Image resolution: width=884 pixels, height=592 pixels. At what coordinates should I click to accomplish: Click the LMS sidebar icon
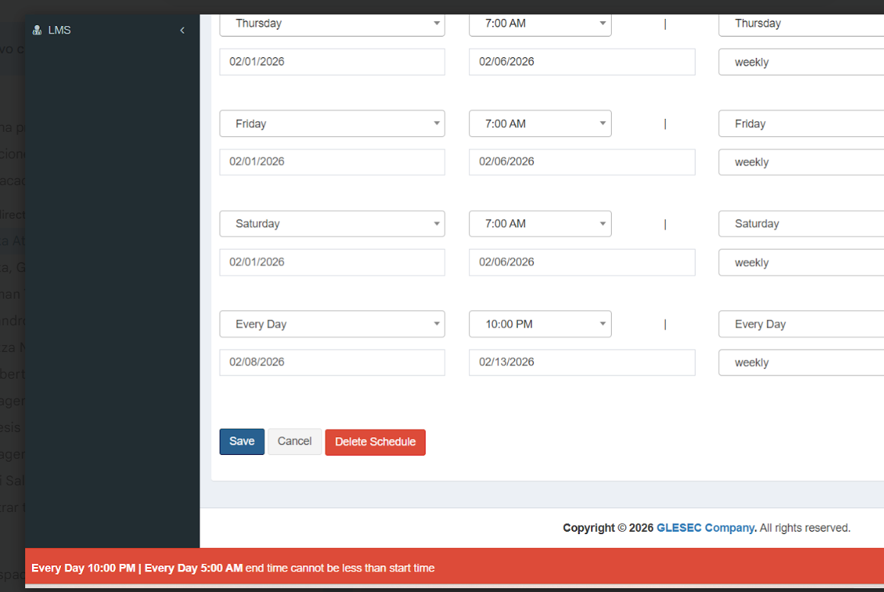click(37, 30)
